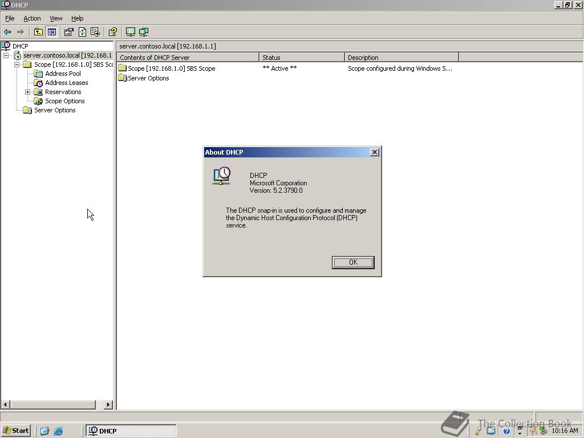Sort by Contents of DHCP Server column
584x438 pixels.
pyautogui.click(x=188, y=58)
